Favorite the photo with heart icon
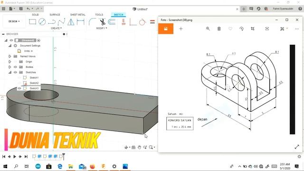 tap(230, 28)
